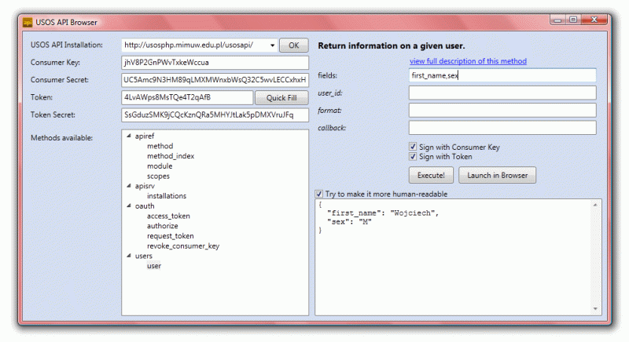Uncheck Try to make it more human-readable
This screenshot has height=342, width=629.
click(319, 194)
